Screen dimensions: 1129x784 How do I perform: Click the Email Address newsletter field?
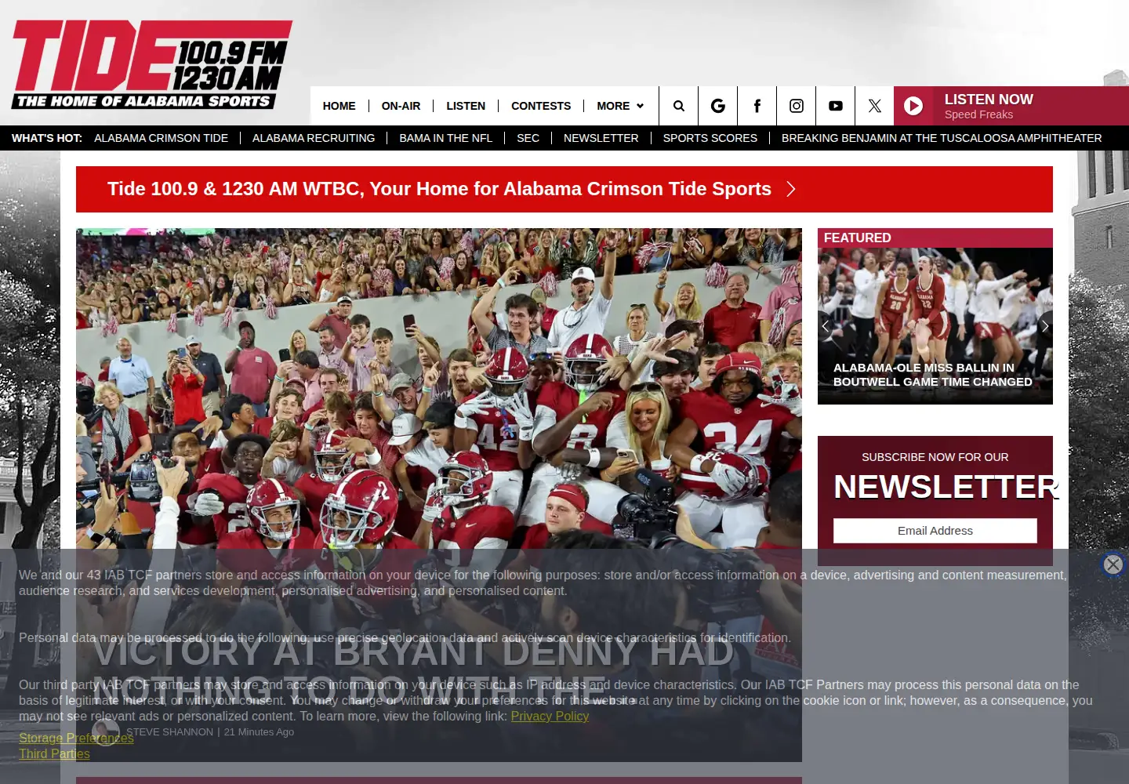pos(935,531)
